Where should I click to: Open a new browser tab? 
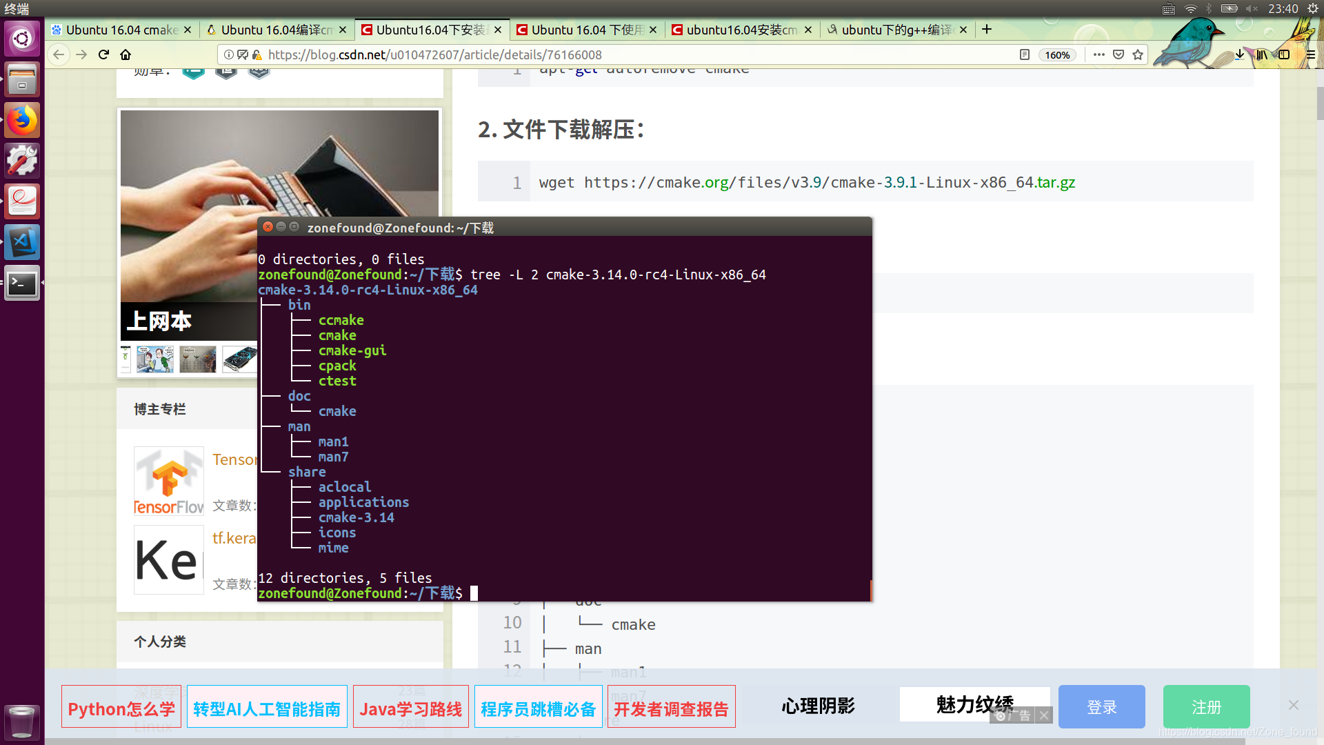point(987,29)
